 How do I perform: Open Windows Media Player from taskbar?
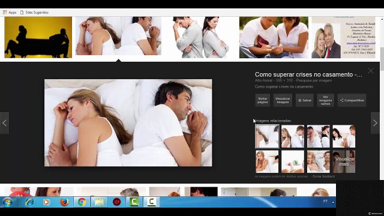point(46,202)
